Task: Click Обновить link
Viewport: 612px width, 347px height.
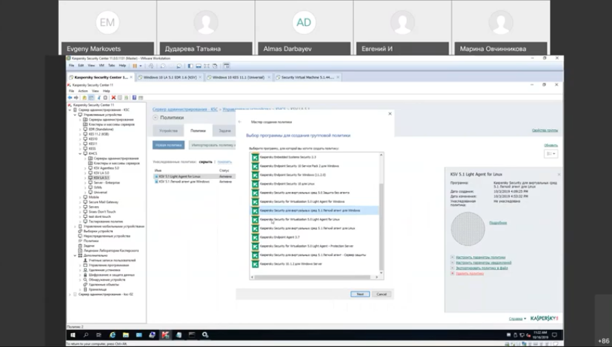Action: [x=550, y=145]
